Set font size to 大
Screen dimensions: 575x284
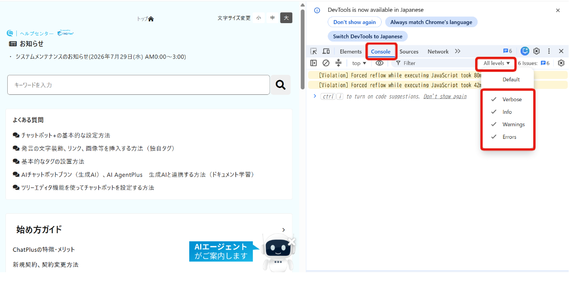(286, 18)
